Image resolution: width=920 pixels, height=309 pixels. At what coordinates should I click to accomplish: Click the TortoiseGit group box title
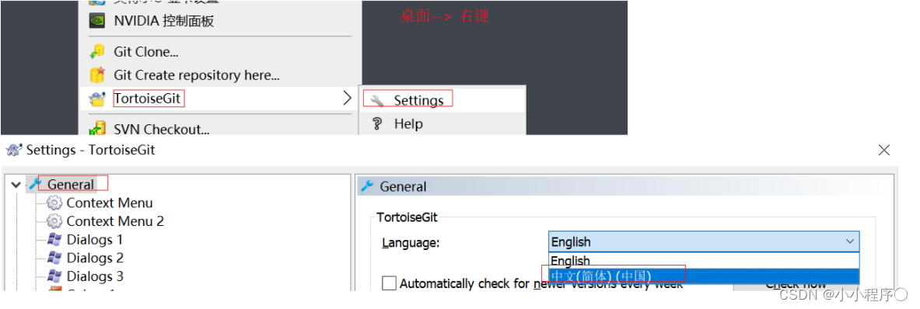[408, 217]
